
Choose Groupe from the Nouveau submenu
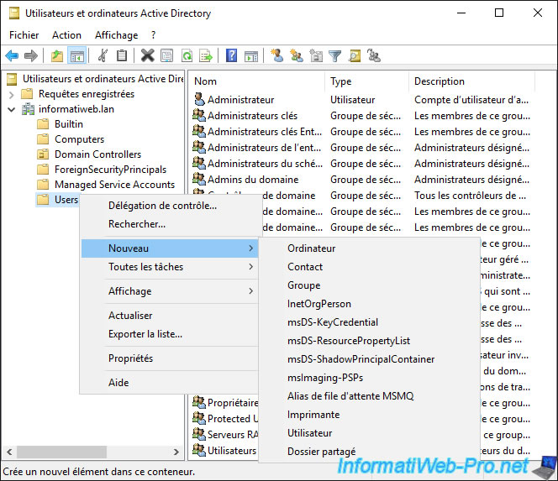303,285
